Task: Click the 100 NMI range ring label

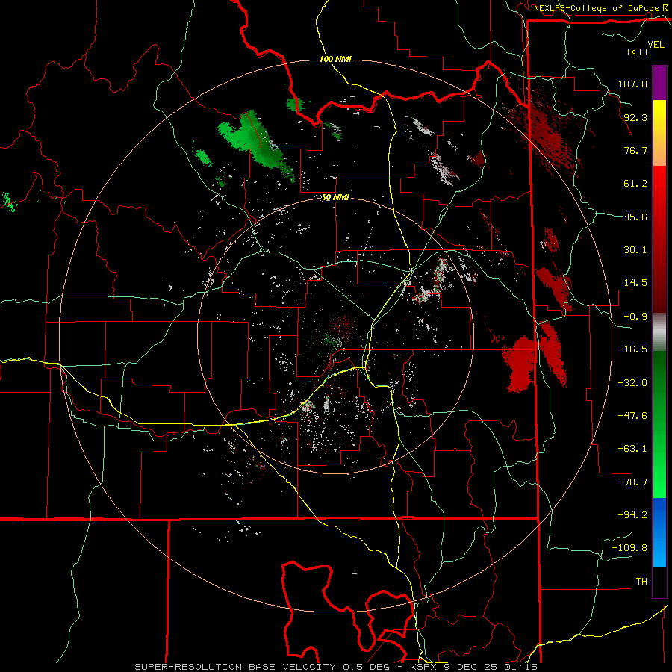Action: tap(335, 59)
